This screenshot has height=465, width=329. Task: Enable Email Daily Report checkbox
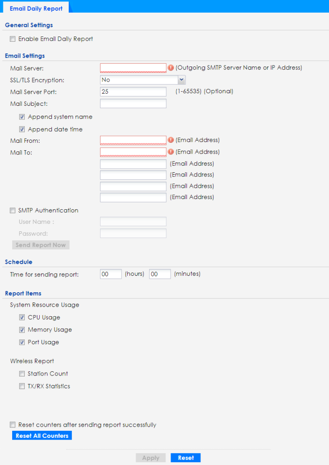click(13, 39)
